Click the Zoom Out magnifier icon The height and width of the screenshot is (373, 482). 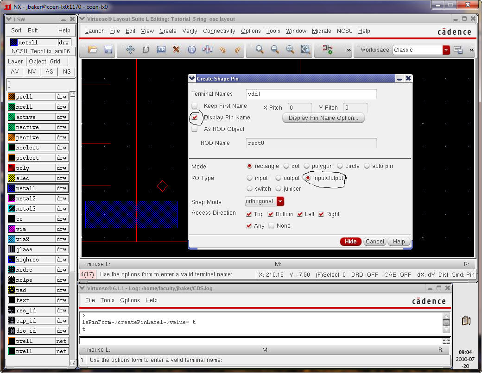275,50
